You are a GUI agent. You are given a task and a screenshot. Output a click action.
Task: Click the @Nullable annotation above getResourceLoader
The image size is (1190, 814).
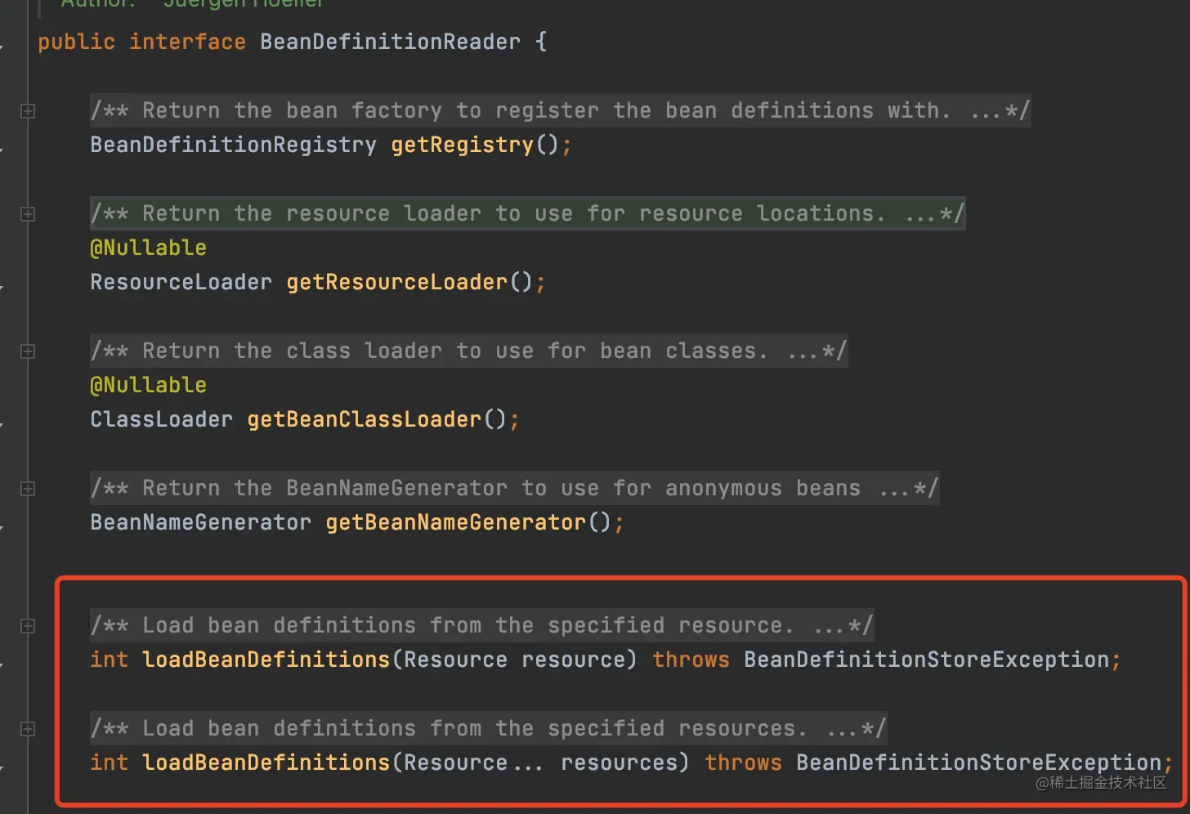pyautogui.click(x=148, y=247)
